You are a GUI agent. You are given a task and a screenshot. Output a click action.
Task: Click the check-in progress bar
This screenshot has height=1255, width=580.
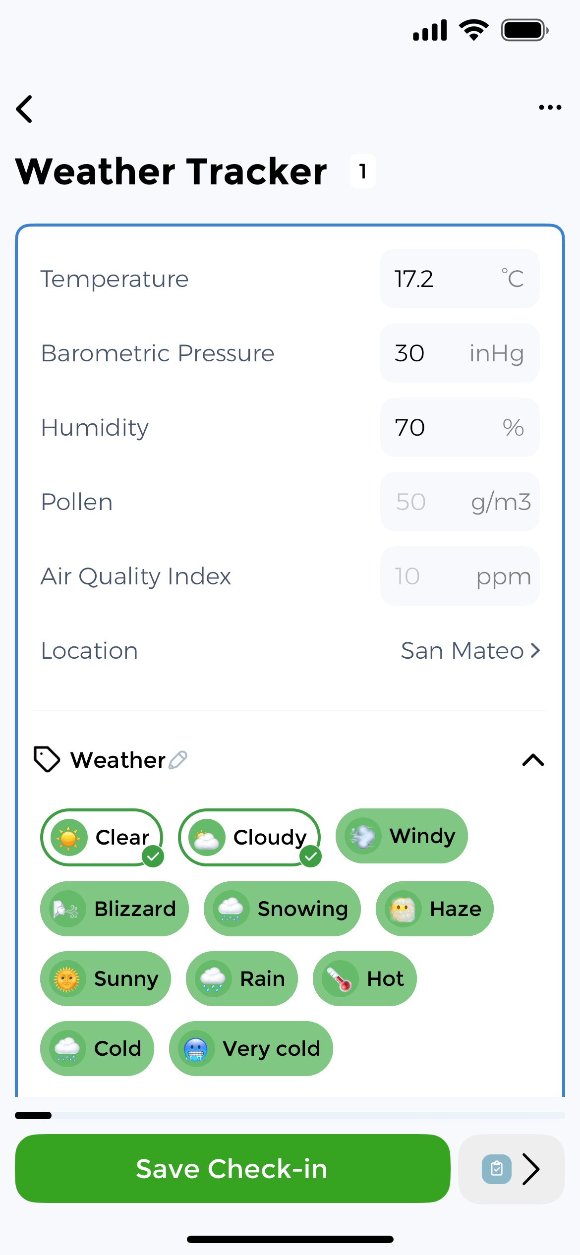290,1115
